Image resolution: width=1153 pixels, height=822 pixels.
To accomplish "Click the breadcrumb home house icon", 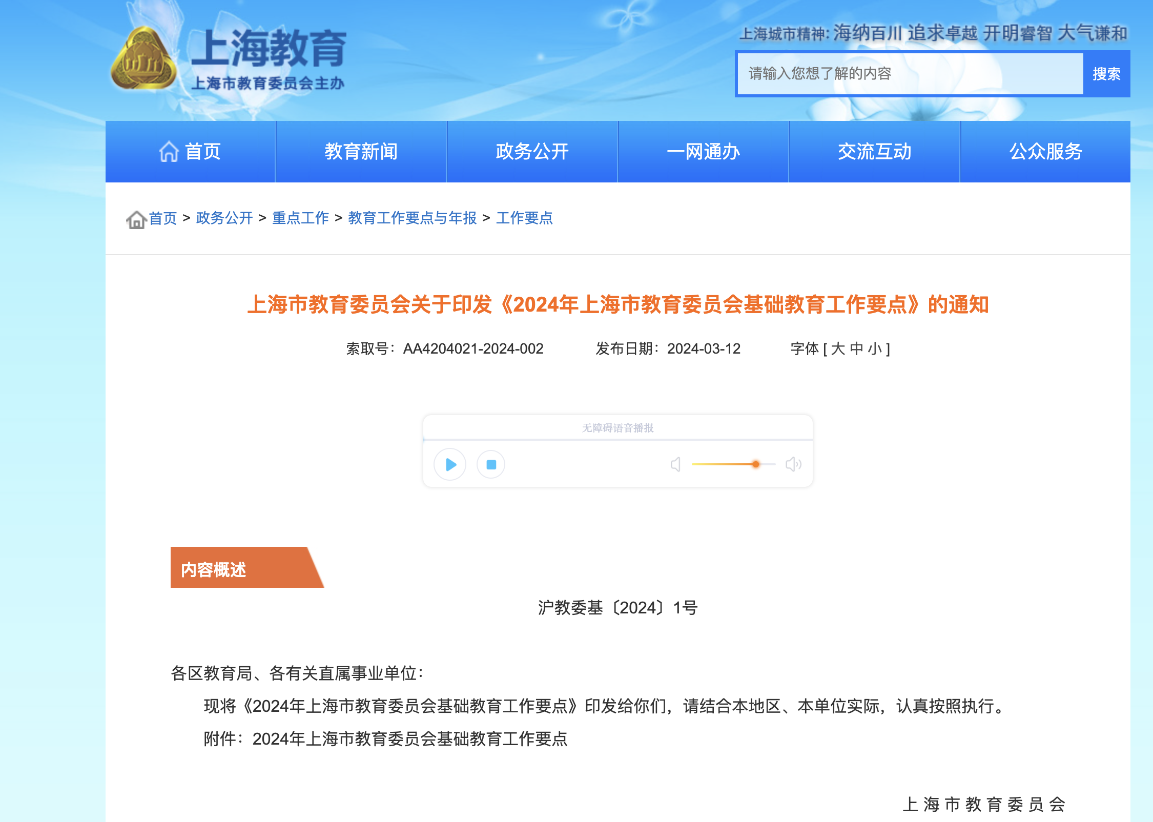I will 136,219.
